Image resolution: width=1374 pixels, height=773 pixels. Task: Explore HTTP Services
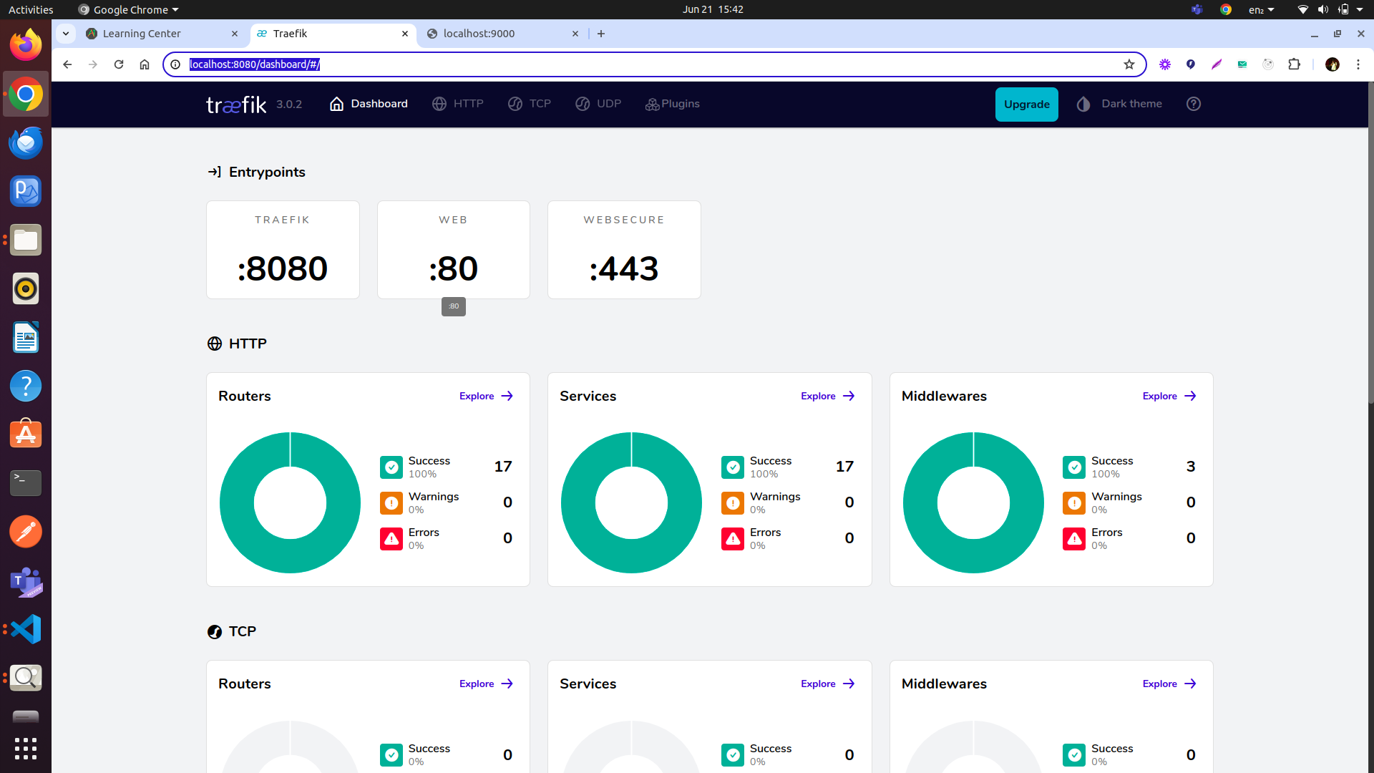828,396
